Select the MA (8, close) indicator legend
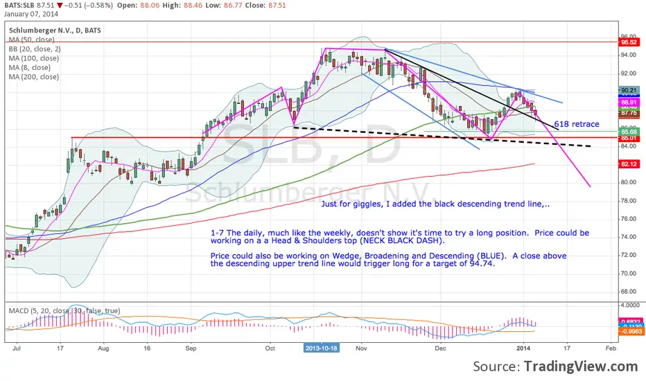 30,68
